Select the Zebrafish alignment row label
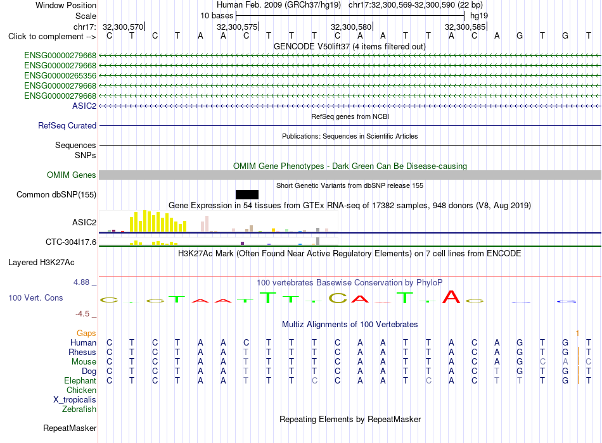The height and width of the screenshot is (443, 602). [x=79, y=409]
